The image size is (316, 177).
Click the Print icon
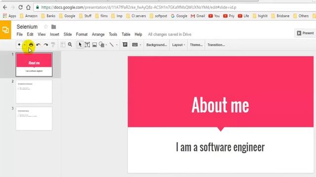coord(31,45)
